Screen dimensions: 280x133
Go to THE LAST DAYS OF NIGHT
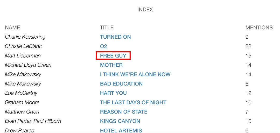point(133,102)
